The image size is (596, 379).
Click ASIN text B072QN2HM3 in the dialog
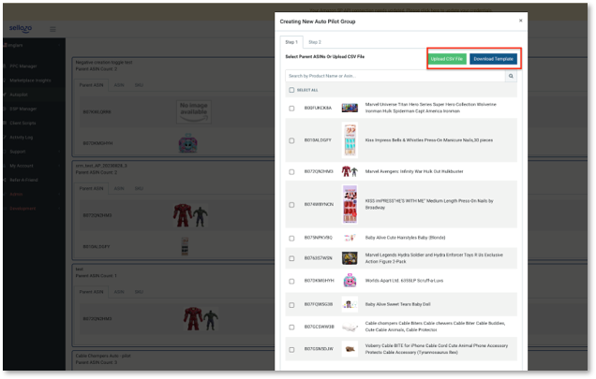(x=319, y=171)
